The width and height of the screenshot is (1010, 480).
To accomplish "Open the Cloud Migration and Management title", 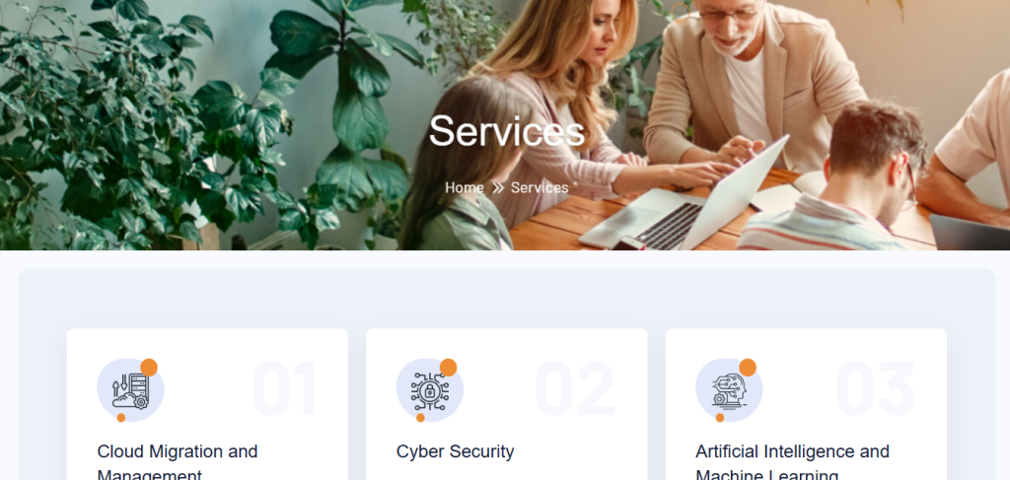I will 178,464.
